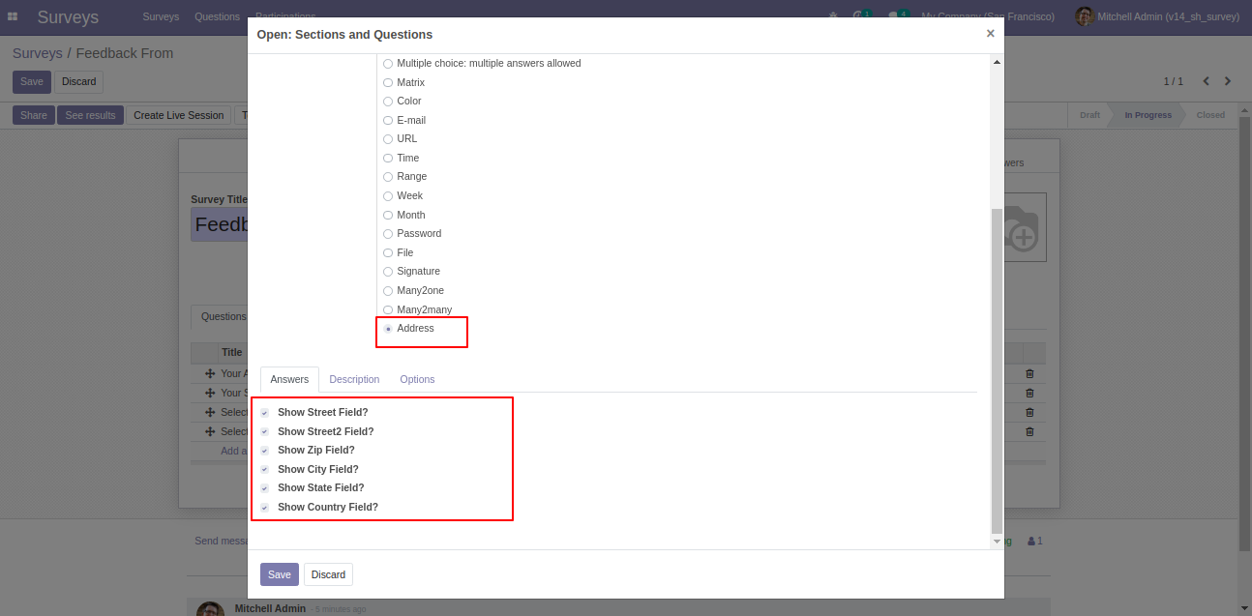Select the Signature question type
Image resolution: width=1252 pixels, height=616 pixels.
[388, 272]
